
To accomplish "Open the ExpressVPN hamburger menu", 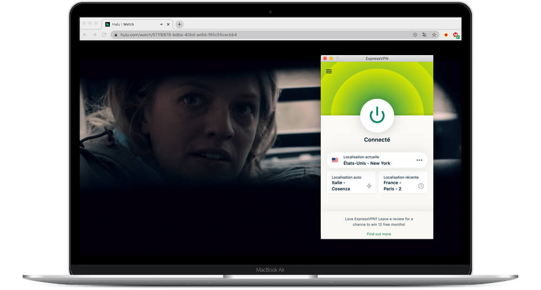I will 329,71.
